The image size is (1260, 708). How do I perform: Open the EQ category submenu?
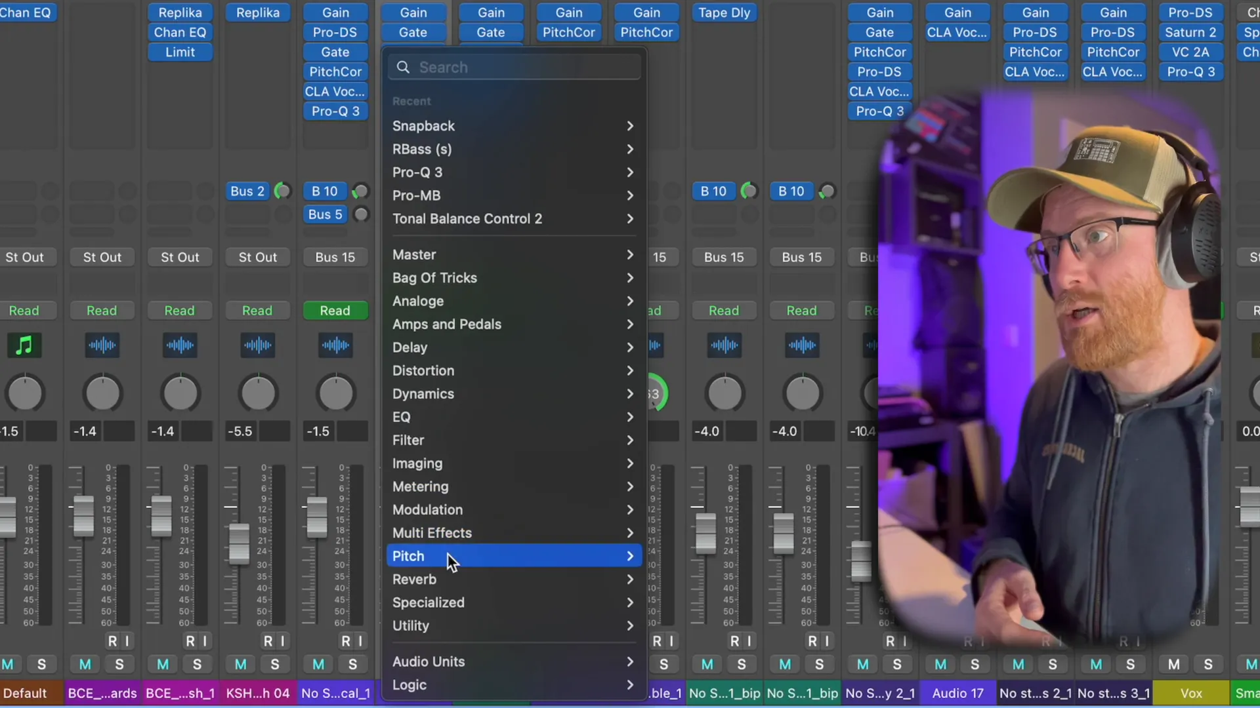(514, 417)
